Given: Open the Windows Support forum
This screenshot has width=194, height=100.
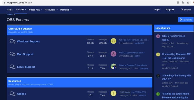Looking at the screenshot, I should [28, 41].
